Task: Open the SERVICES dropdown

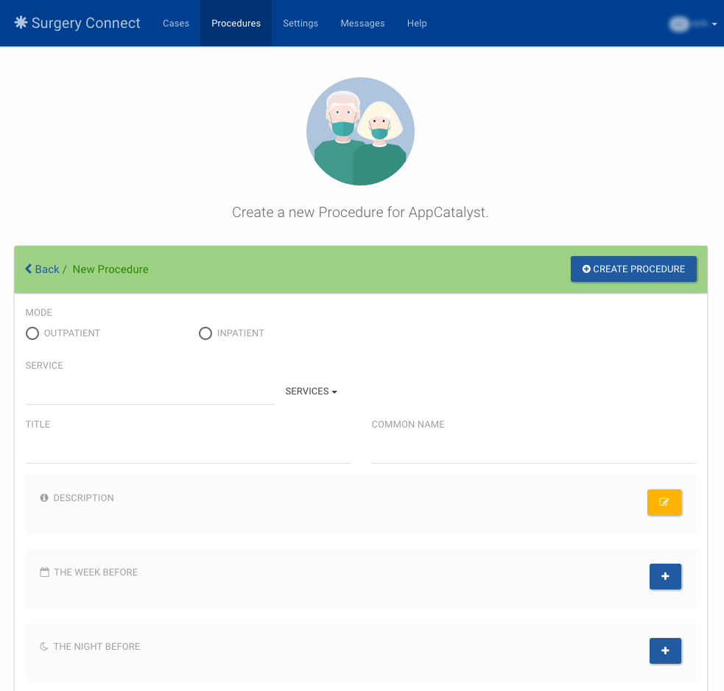Action: click(311, 391)
